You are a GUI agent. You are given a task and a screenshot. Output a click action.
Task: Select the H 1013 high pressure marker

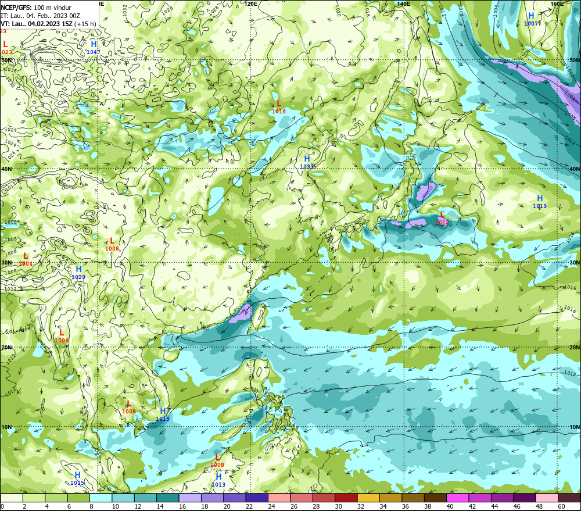click(x=218, y=480)
